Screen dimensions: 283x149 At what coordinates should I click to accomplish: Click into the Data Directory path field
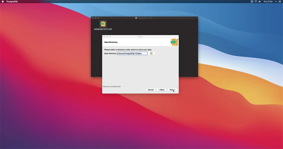(x=132, y=53)
